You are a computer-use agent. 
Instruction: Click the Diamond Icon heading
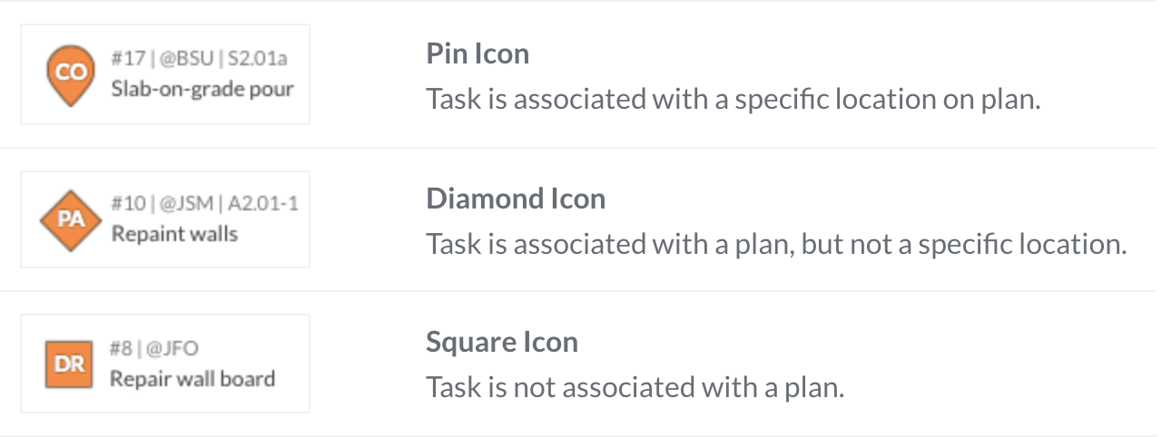click(516, 199)
